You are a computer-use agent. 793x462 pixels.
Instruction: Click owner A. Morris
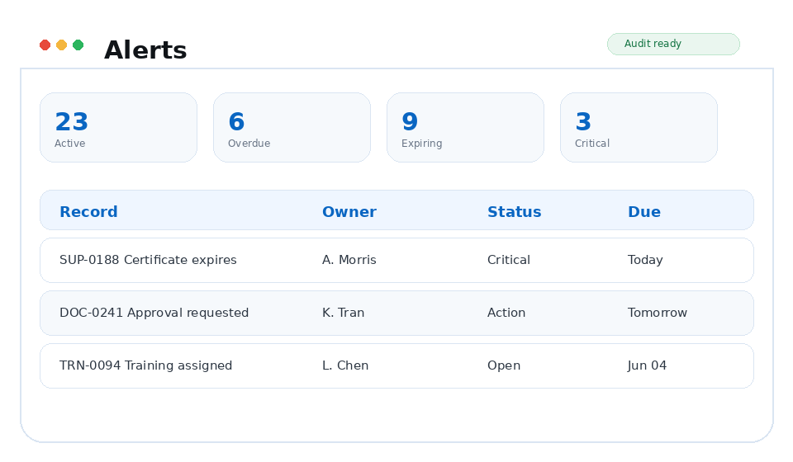tap(349, 260)
